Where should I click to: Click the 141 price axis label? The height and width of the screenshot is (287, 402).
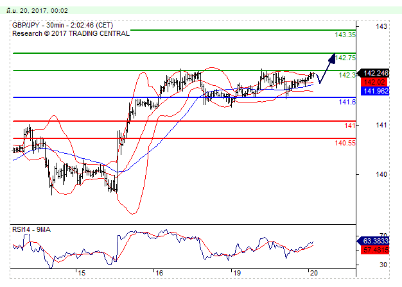point(381,125)
